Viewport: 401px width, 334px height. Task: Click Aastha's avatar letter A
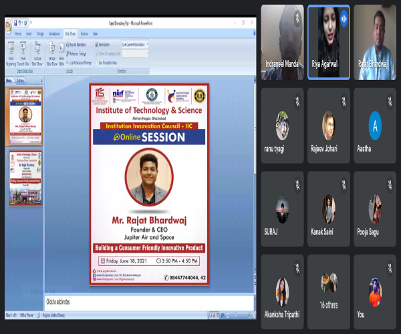375,126
